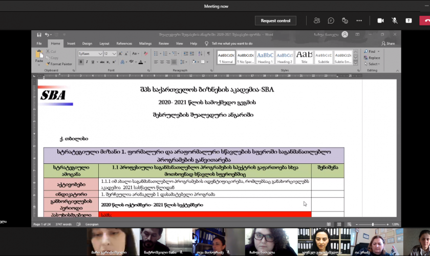Open the reactions and raise hand menu
Viewport: 430px width, 256px height.
pyautogui.click(x=345, y=20)
